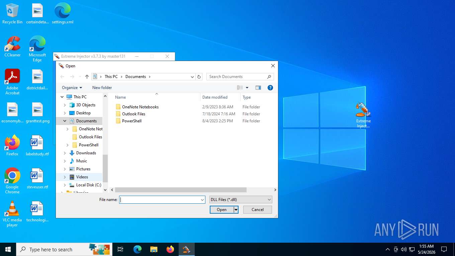Click the volume icon in system tray
The height and width of the screenshot is (256, 455).
pyautogui.click(x=403, y=249)
